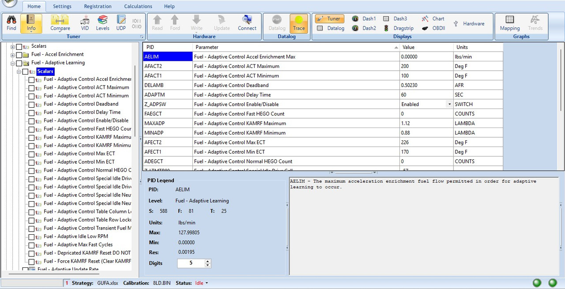565x289 pixels.
Task: Open the Registration tab
Action: point(97,6)
